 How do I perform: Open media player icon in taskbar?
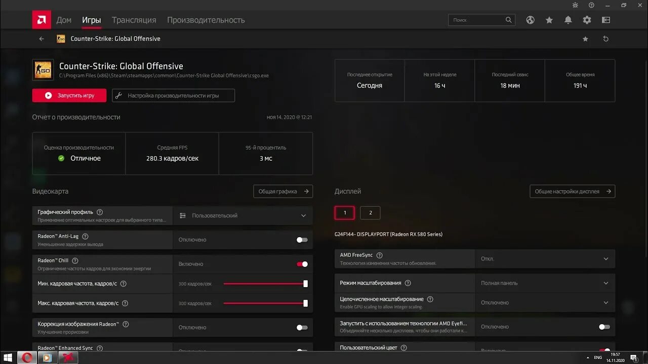pos(47,358)
